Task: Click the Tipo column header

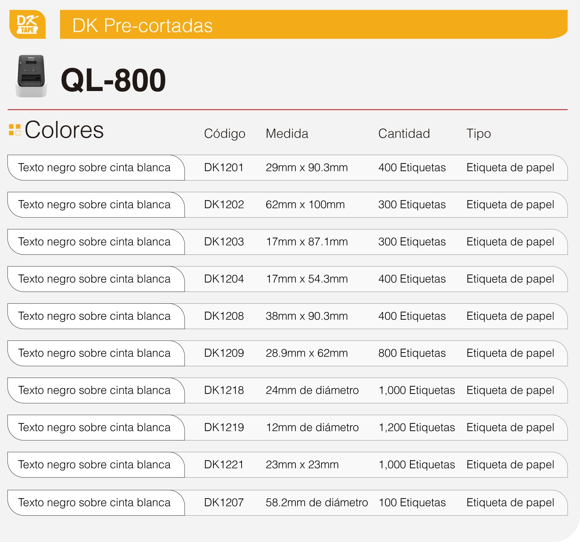Action: [479, 134]
